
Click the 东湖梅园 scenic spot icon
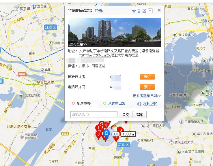click(185, 95)
